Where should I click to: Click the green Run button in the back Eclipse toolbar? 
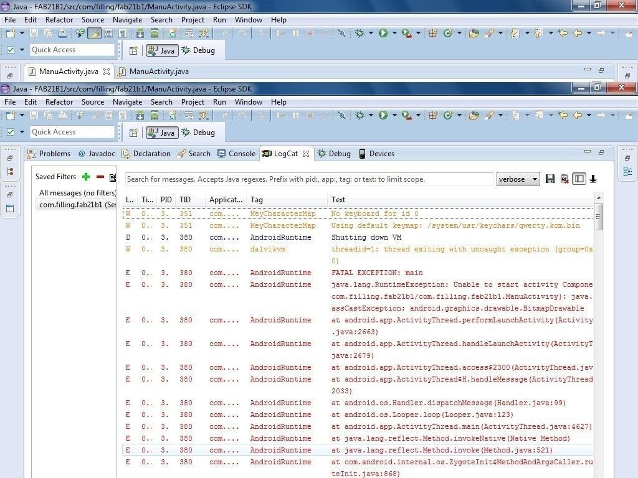pos(383,34)
